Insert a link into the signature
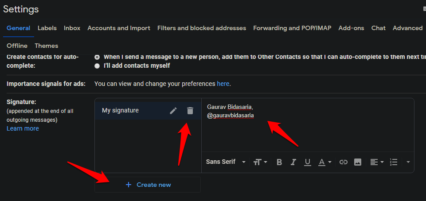This screenshot has height=201, width=426. (343, 162)
